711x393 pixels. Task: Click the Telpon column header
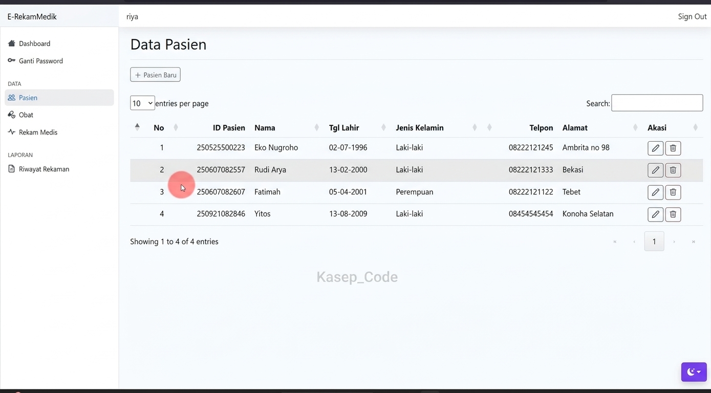[541, 128]
